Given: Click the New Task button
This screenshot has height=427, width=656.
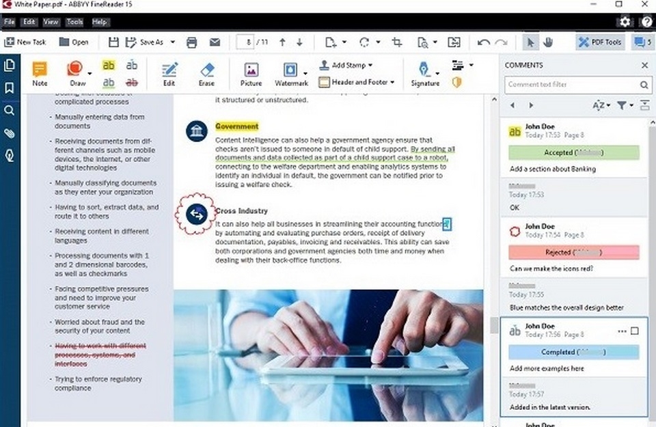Looking at the screenshot, I should tap(25, 42).
